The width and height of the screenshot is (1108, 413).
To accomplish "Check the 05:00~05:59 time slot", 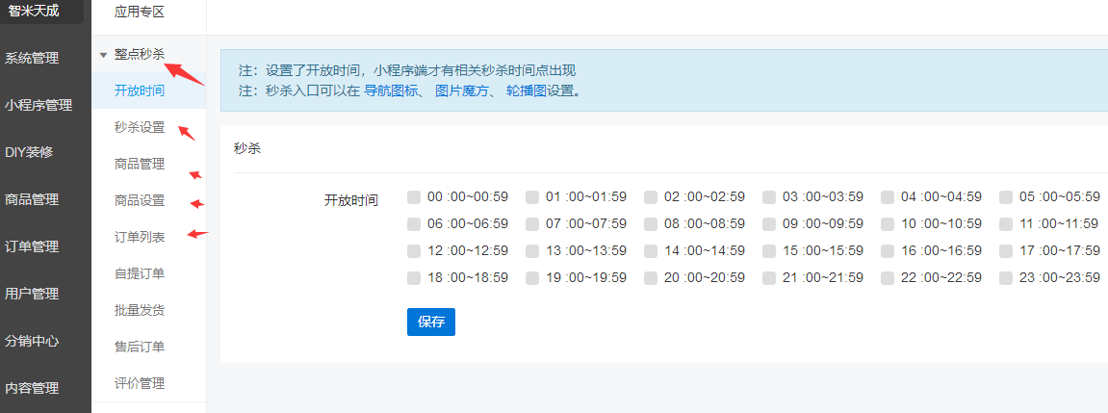I will (x=1006, y=196).
